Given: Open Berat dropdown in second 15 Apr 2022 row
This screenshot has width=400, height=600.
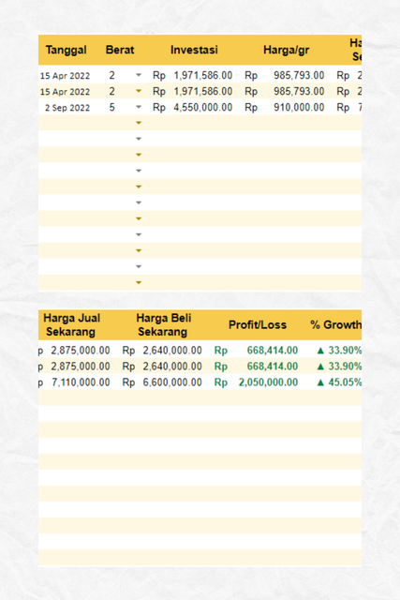Looking at the screenshot, I should 139,91.
